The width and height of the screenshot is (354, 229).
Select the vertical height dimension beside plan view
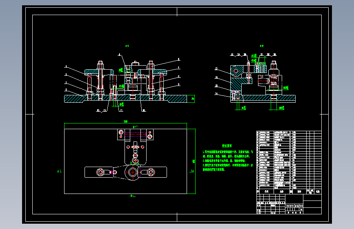194,161
